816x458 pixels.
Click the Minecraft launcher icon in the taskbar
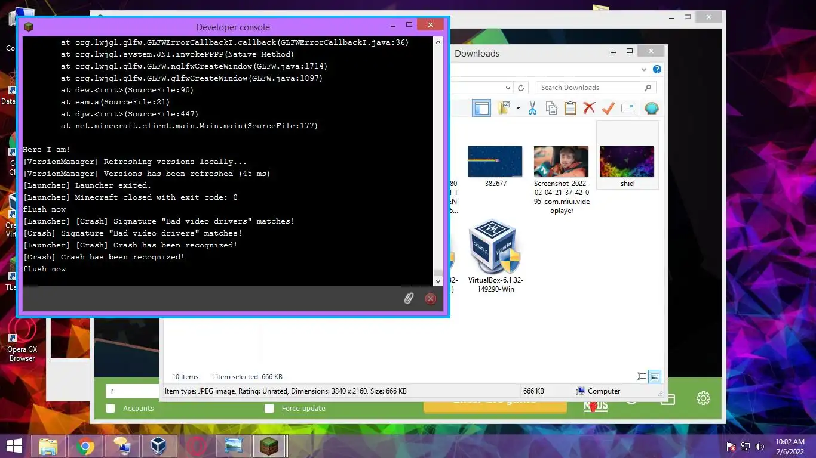pyautogui.click(x=269, y=446)
